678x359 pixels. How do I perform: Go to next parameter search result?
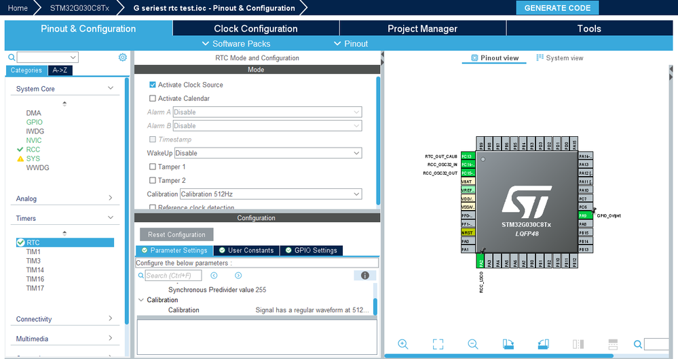[x=238, y=275]
